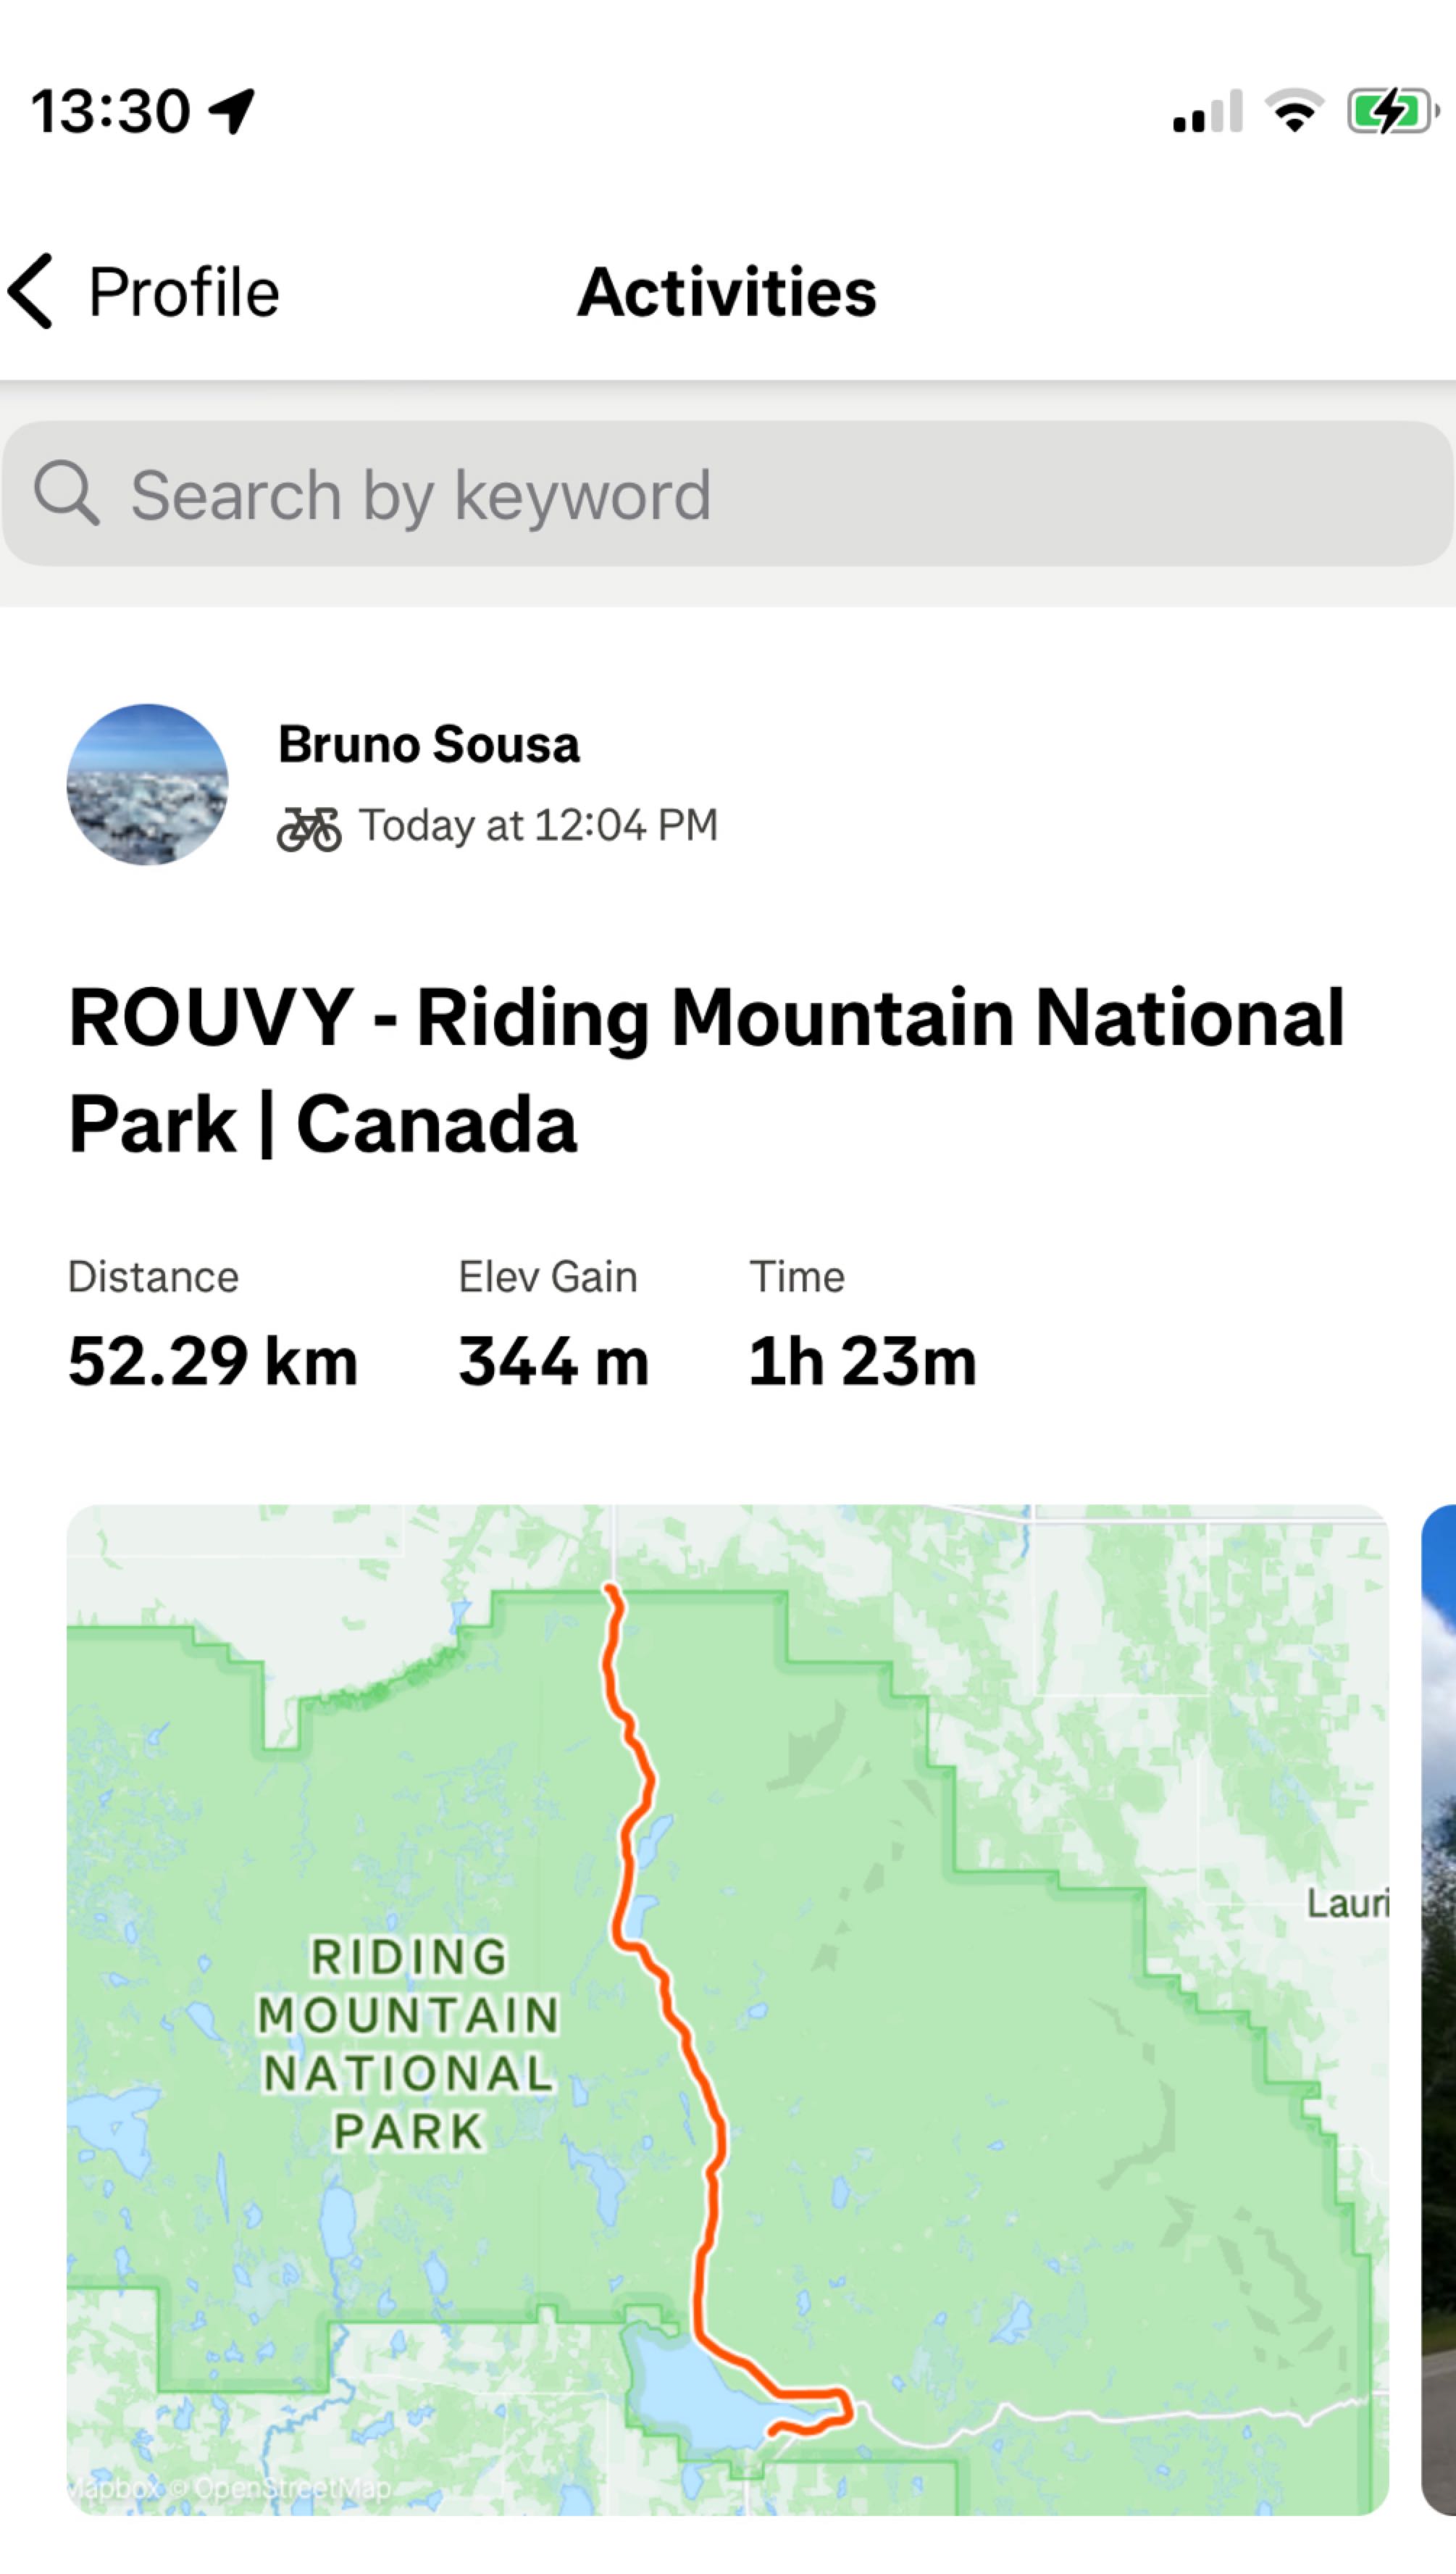Go back via Profile label

(184, 292)
